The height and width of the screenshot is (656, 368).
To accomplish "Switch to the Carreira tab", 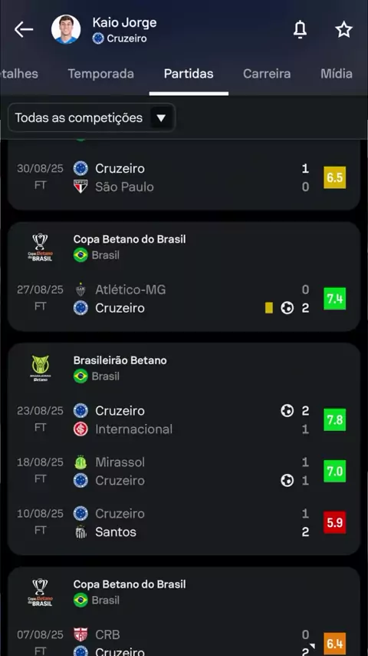I will pyautogui.click(x=267, y=74).
